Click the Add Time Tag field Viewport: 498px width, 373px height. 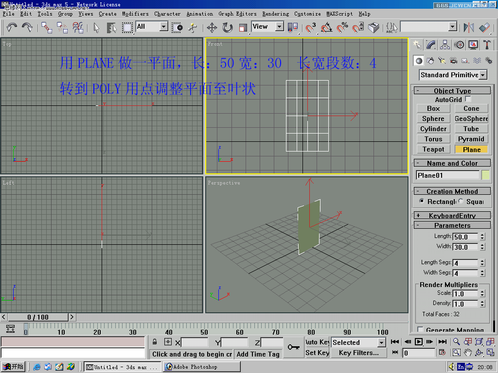258,354
